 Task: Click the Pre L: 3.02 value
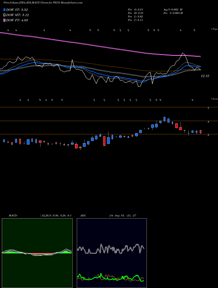136,17
